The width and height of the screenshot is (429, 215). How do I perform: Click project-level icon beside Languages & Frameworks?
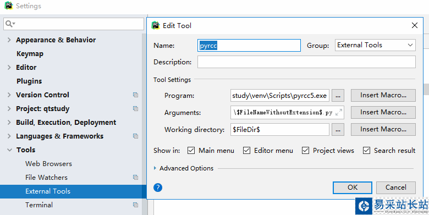coord(135,136)
